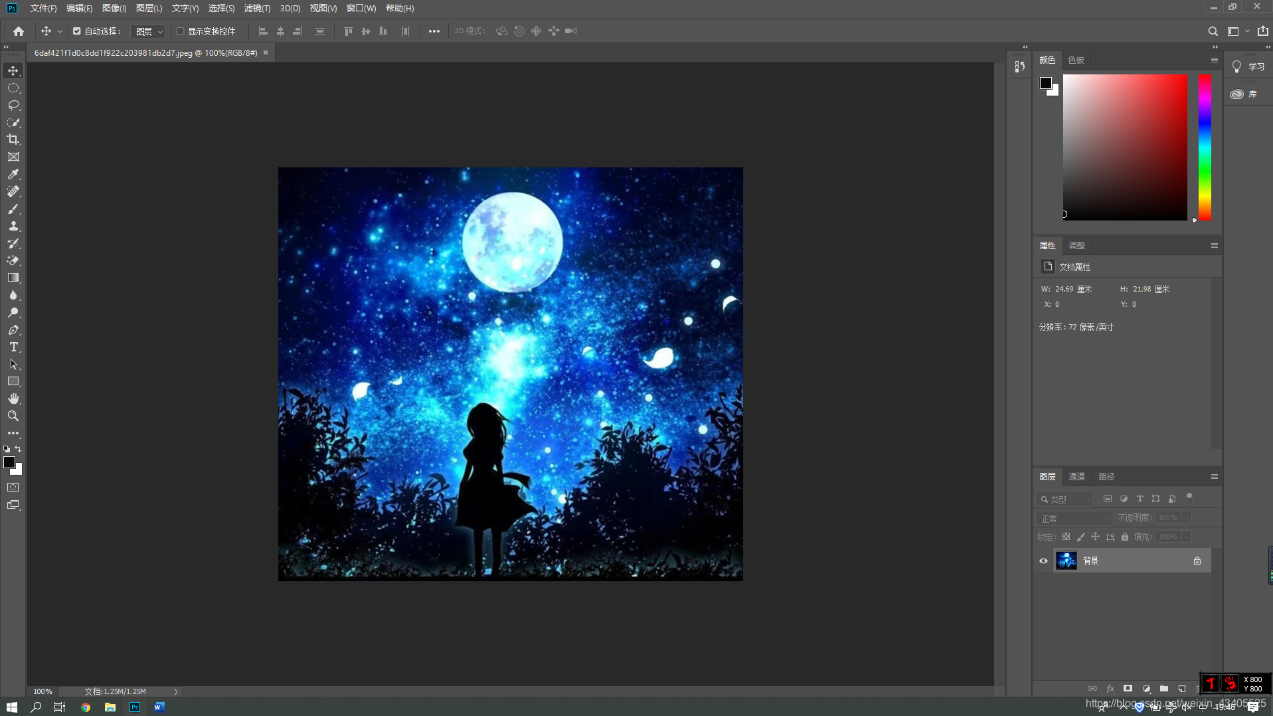
Task: Open the Color panel options menu
Action: (1214, 60)
